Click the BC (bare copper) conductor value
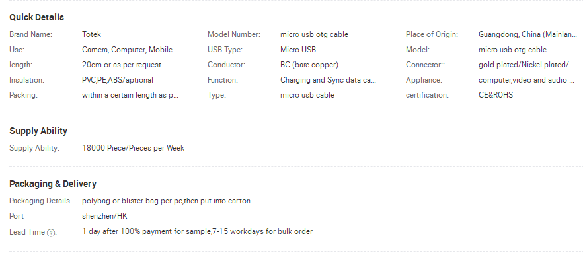The image size is (583, 253). point(309,65)
